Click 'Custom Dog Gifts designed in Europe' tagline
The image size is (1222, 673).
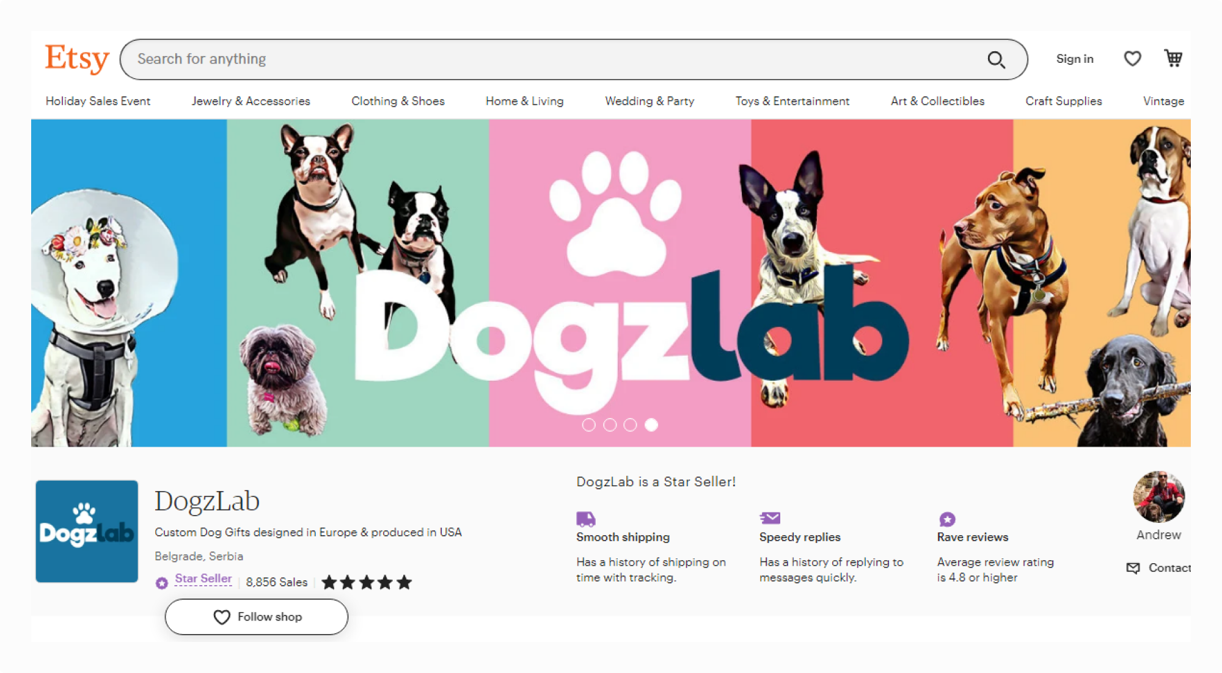pyautogui.click(x=308, y=532)
